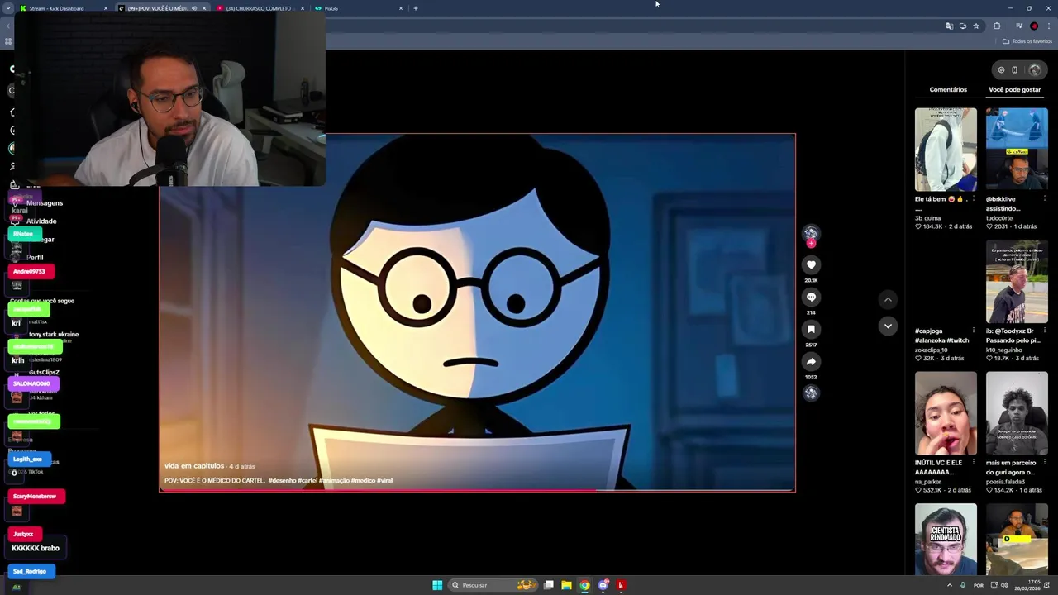Open the Task View taskbar icon
The width and height of the screenshot is (1058, 595).
pyautogui.click(x=548, y=585)
